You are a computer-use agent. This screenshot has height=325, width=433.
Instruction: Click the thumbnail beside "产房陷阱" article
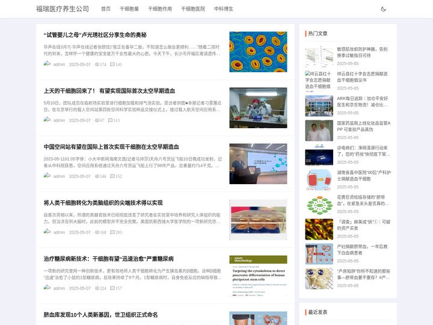tap(319, 279)
